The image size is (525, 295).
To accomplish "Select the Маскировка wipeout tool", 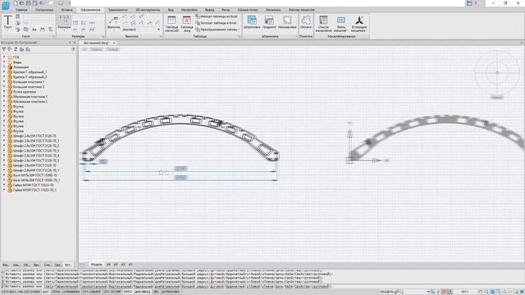I will tap(287, 22).
